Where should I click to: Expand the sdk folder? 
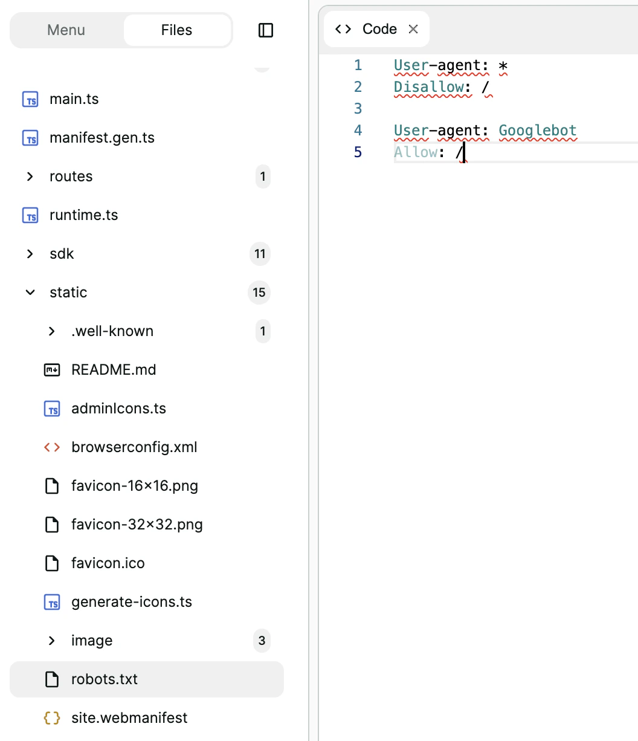[x=30, y=254]
